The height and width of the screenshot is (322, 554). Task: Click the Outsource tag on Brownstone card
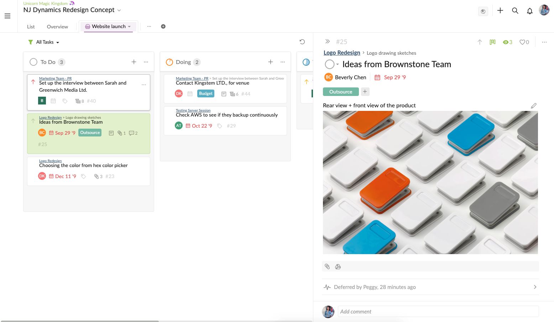[90, 133]
